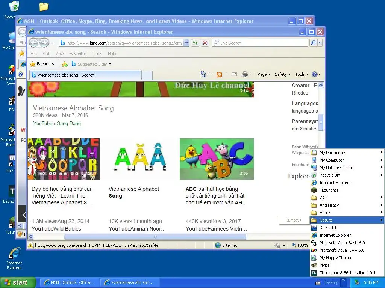The width and height of the screenshot is (385, 288).
Task: Click the Forward navigation button
Action: point(44,43)
